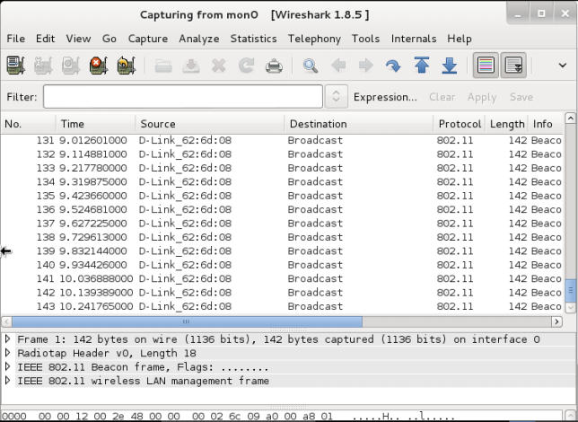Open the capture interfaces list icon
Screen dimensions: 578x422
pos(15,66)
